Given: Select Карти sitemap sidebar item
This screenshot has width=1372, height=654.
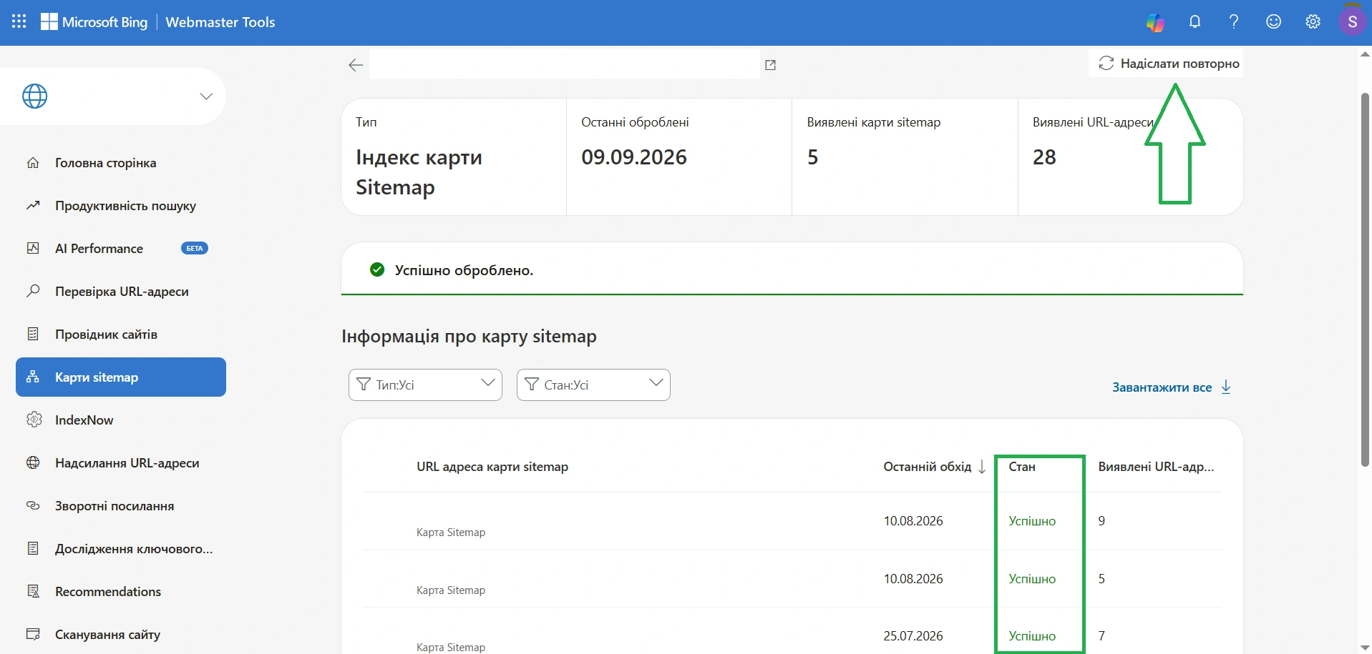Looking at the screenshot, I should (121, 377).
